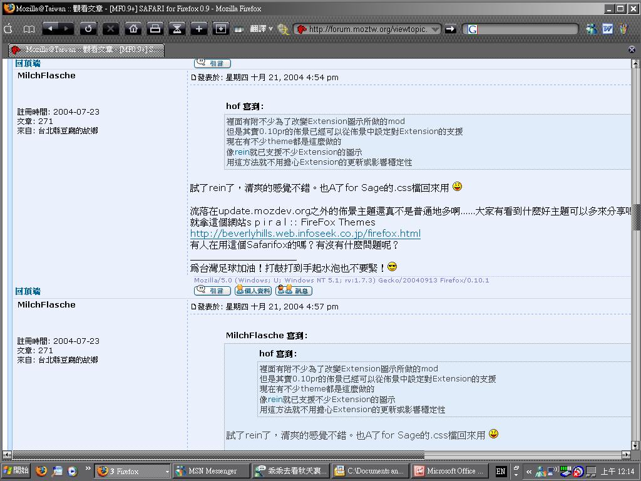641x481 pixels.
Task: Click the Word icon in toolbar
Action: (x=607, y=29)
